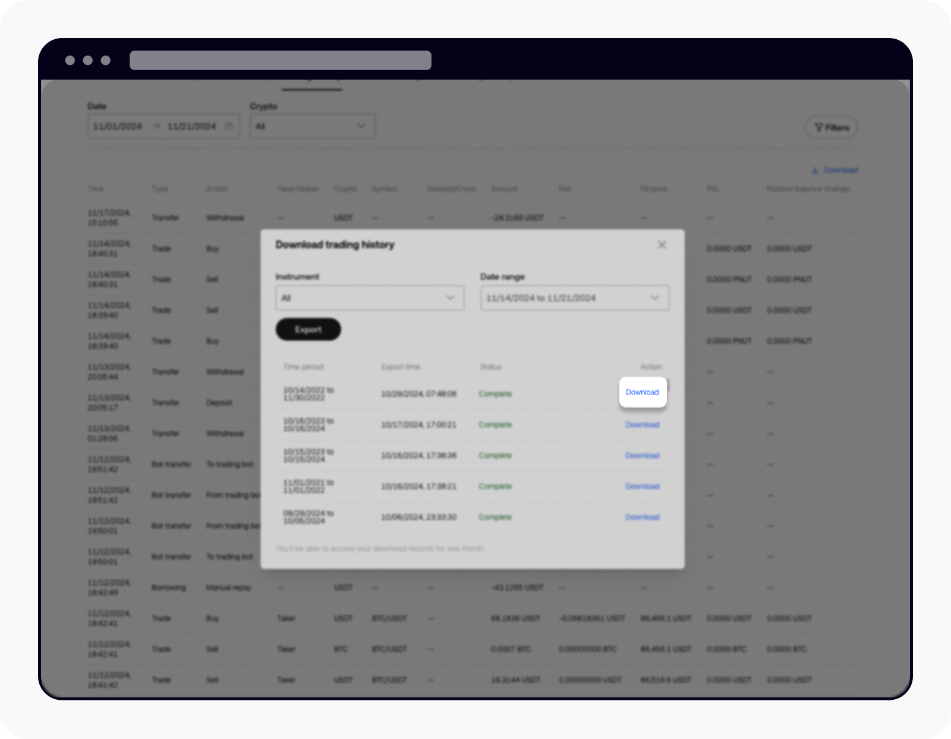Expand the Date range dropdown in the dialog
The image size is (951, 739).
click(575, 298)
